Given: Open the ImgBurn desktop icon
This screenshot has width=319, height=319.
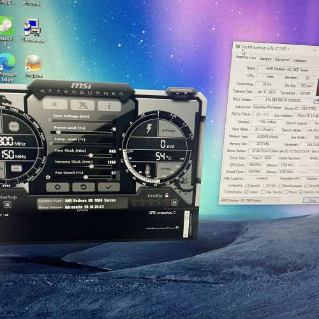Looking at the screenshot, I should pyautogui.click(x=34, y=66).
